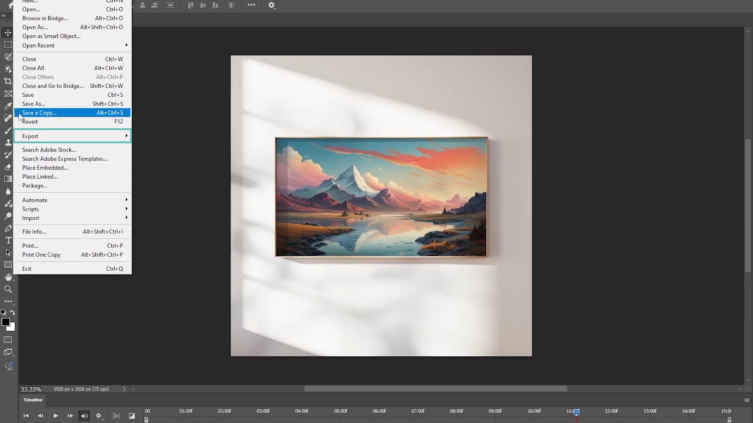Mute timeline audio with the speaker icon

pos(84,416)
